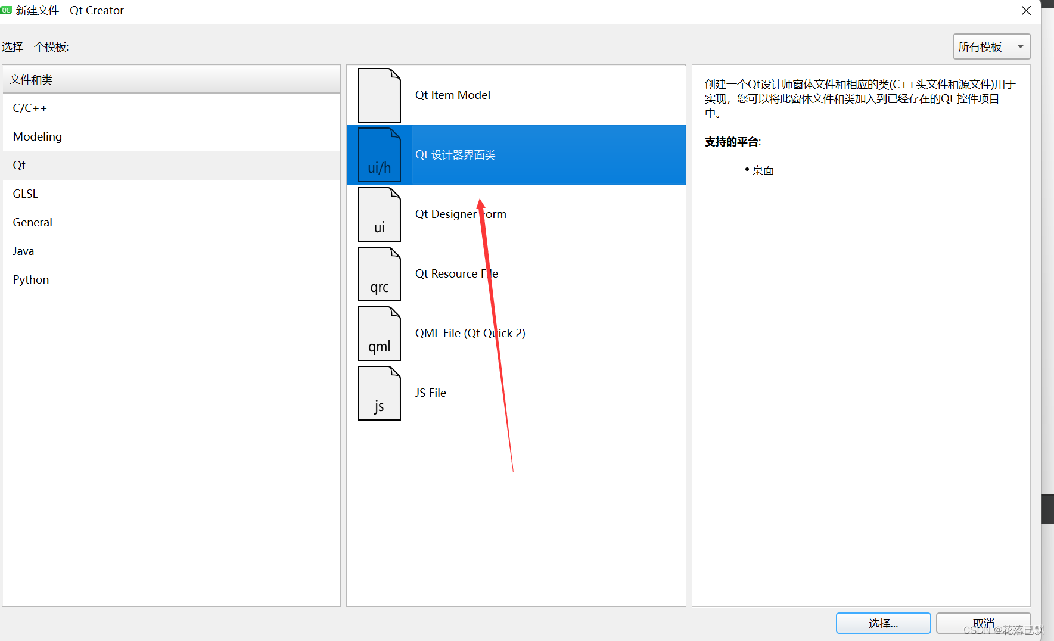
Task: Choose the Qt Designer Form template
Action: 517,214
